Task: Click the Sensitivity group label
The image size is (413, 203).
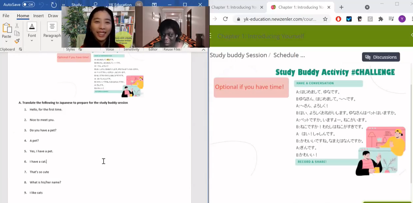Action: tap(131, 49)
